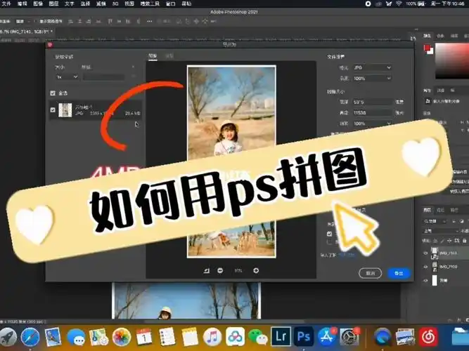Click zoom in icon below export preview
The height and width of the screenshot is (351, 469).
click(x=256, y=271)
